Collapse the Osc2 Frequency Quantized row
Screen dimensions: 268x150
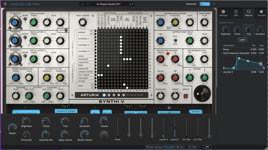(221, 53)
